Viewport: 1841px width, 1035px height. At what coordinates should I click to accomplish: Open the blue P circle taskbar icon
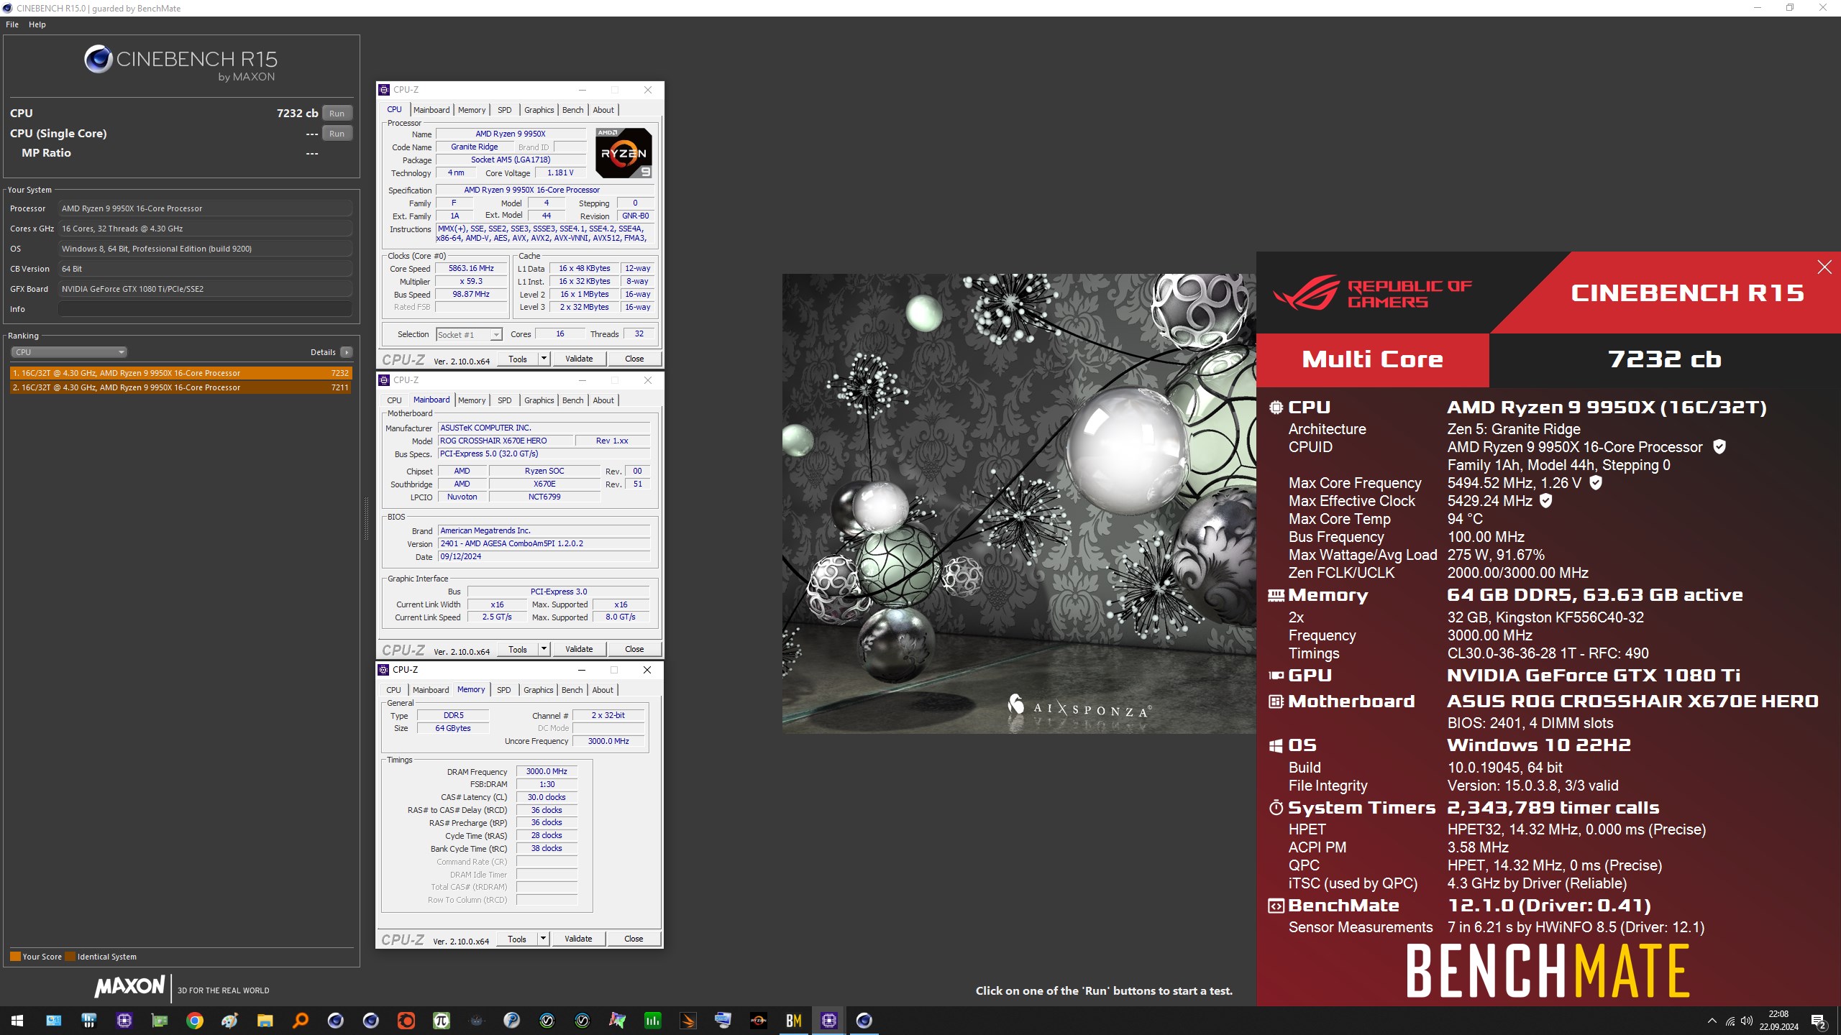pyautogui.click(x=511, y=1021)
